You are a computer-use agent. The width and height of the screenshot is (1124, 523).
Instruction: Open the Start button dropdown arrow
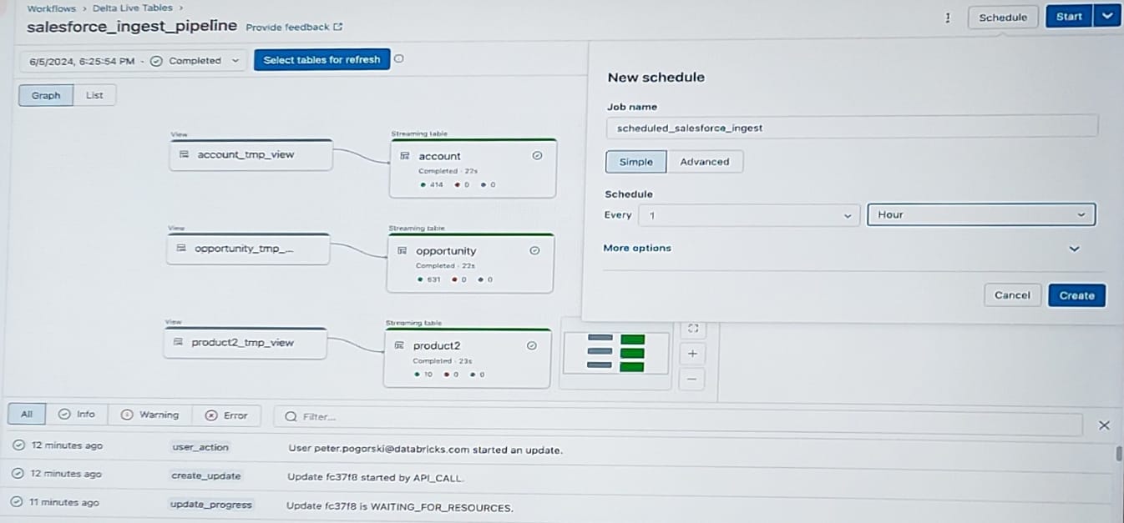[1106, 17]
